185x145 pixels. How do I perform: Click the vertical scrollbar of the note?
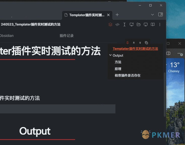[x=165, y=93]
